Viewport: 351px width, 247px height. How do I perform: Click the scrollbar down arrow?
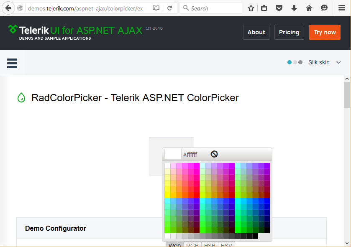[x=347, y=243]
